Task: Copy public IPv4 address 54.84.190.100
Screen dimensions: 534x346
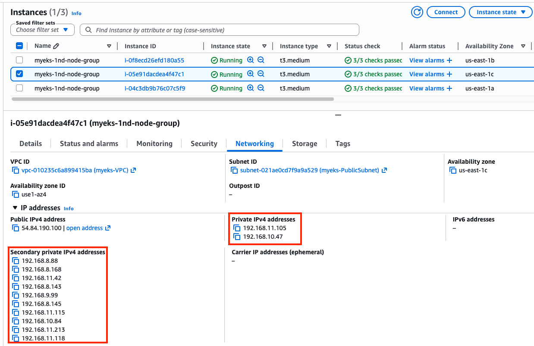Action: point(16,228)
